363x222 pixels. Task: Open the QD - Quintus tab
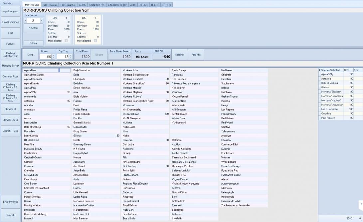coord(50,5)
